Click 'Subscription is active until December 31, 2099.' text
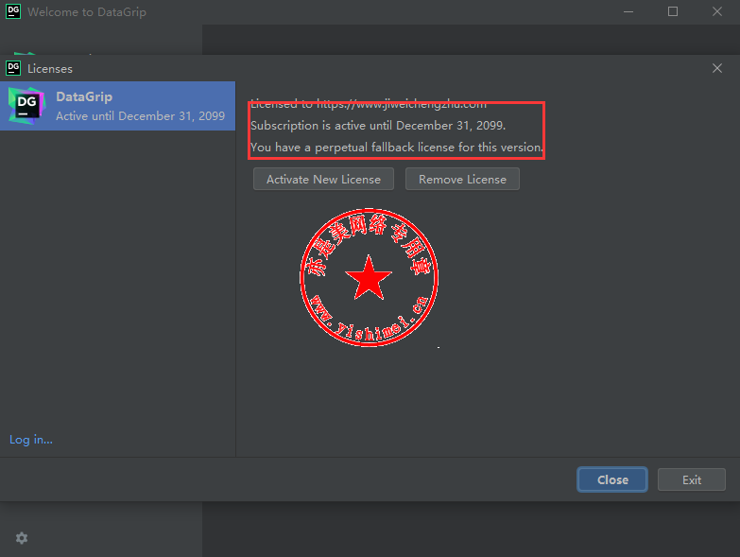The image size is (740, 557). 378,126
